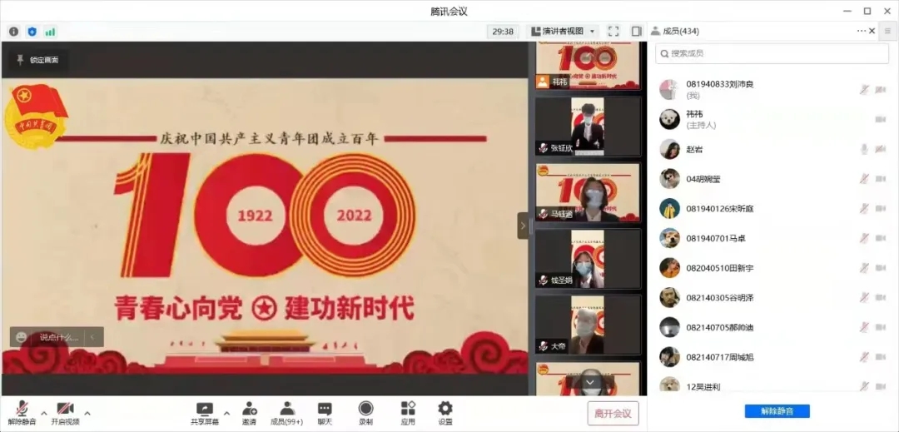Enter full screen mode using the fullscreen icon
The height and width of the screenshot is (432, 899).
tap(613, 32)
